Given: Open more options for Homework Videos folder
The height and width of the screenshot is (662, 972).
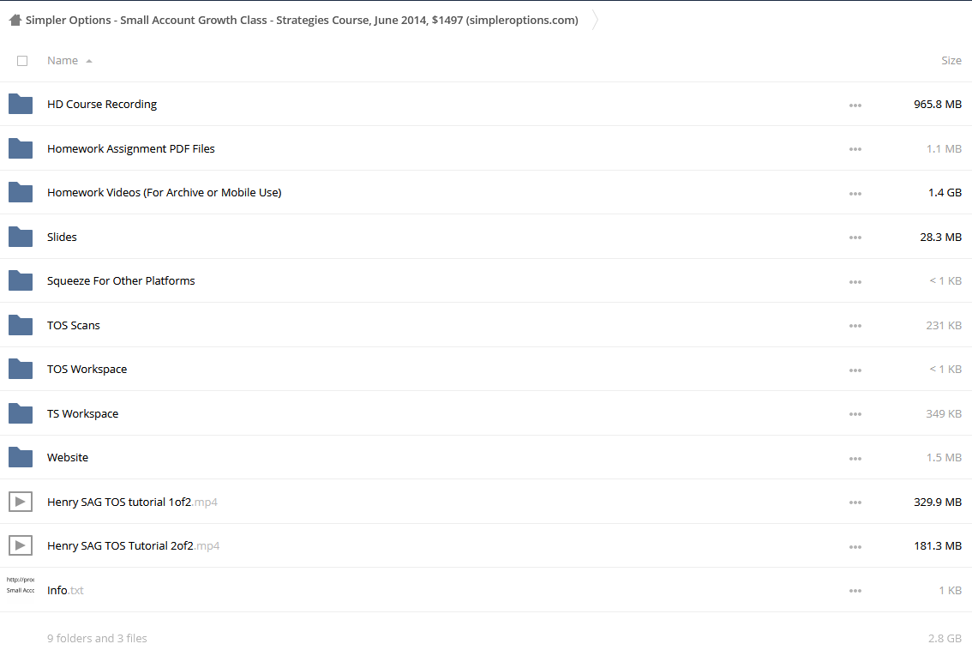Looking at the screenshot, I should click(x=855, y=194).
